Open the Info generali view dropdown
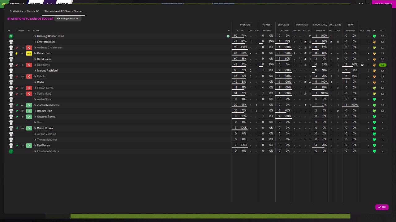 pos(68,18)
